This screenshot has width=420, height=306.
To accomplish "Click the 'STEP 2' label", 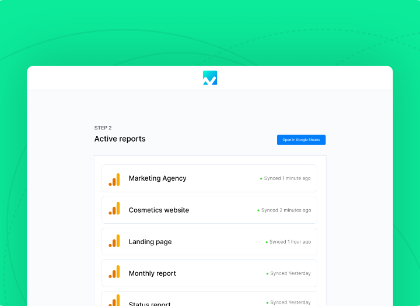I will tap(103, 128).
